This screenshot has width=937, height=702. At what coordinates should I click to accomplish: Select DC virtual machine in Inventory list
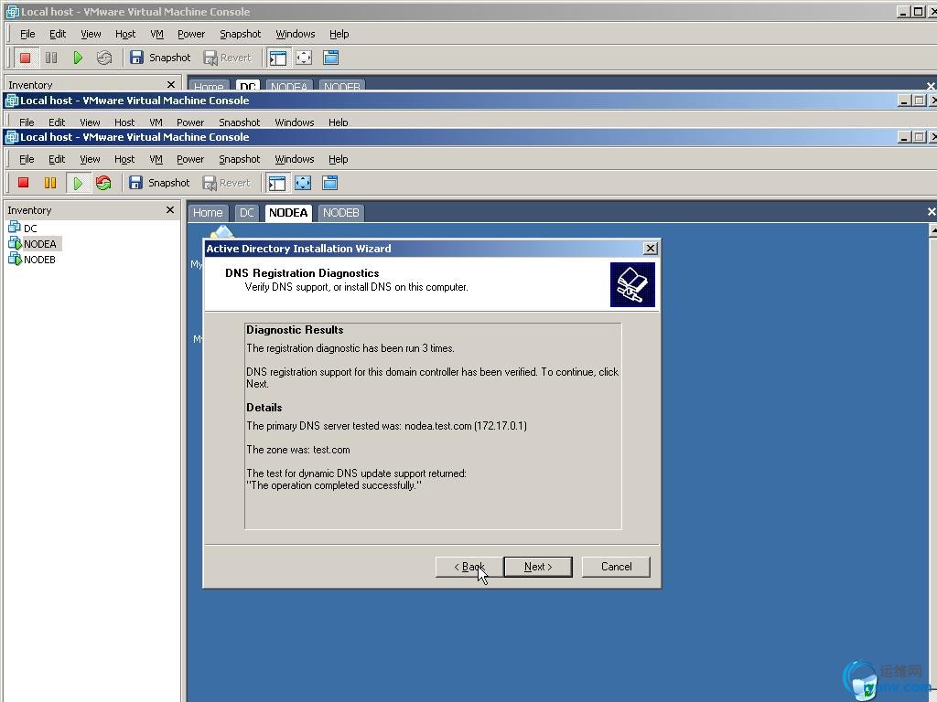point(23,228)
